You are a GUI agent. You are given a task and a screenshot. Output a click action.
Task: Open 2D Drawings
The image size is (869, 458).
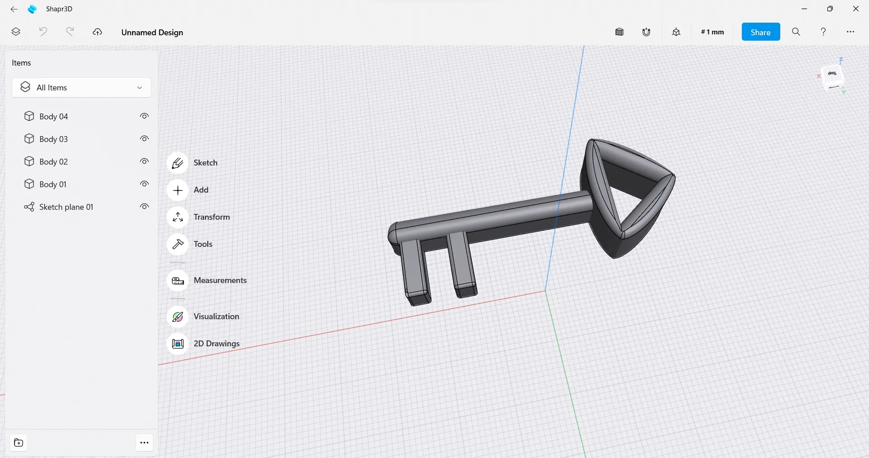click(177, 344)
